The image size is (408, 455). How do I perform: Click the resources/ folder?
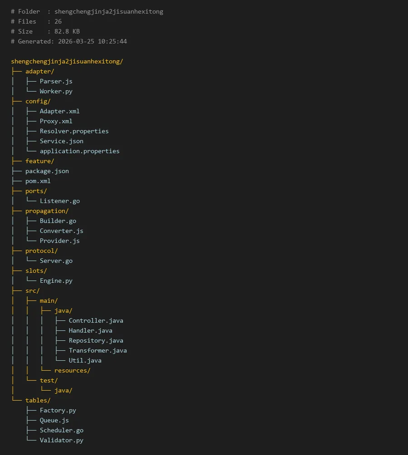click(x=72, y=370)
